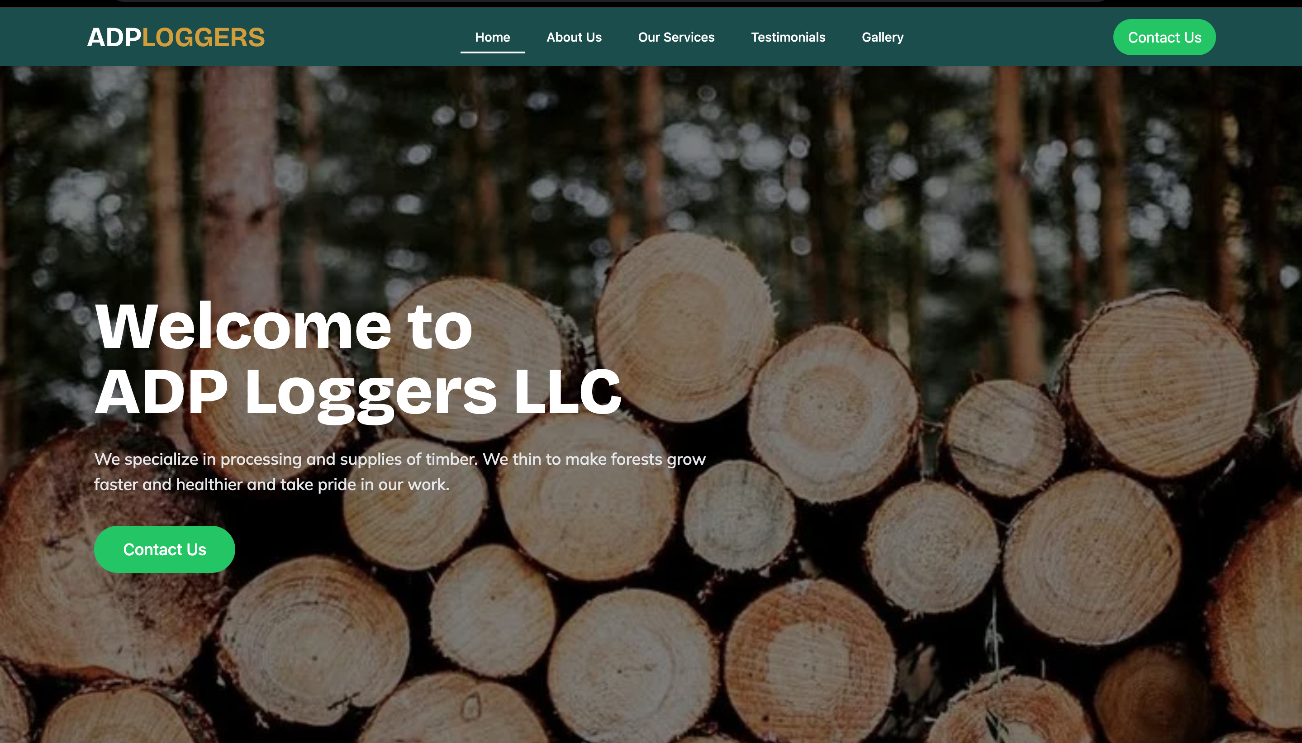Click the header Contact Us button
This screenshot has width=1302, height=743.
tap(1164, 37)
